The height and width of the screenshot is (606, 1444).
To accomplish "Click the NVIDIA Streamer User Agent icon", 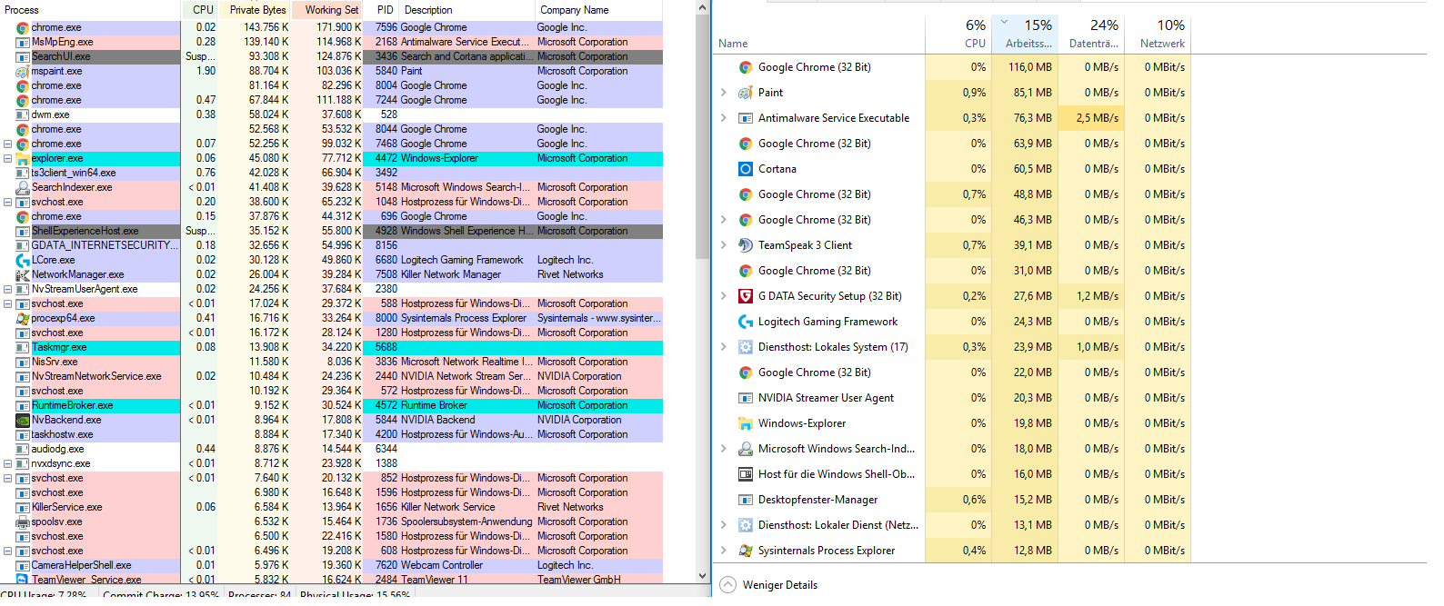I will tap(746, 398).
